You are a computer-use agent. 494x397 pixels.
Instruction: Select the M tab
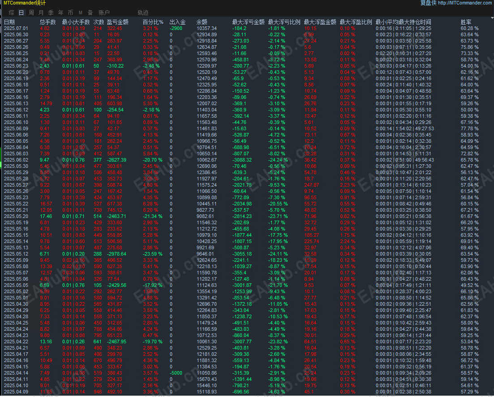point(81,13)
